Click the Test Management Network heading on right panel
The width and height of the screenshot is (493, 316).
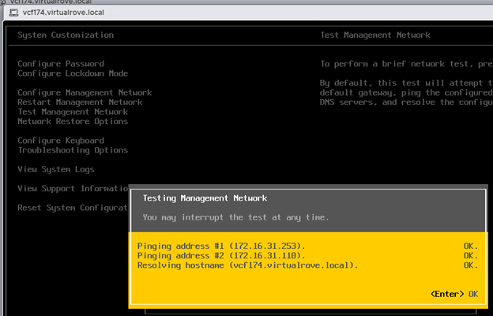[x=375, y=35]
